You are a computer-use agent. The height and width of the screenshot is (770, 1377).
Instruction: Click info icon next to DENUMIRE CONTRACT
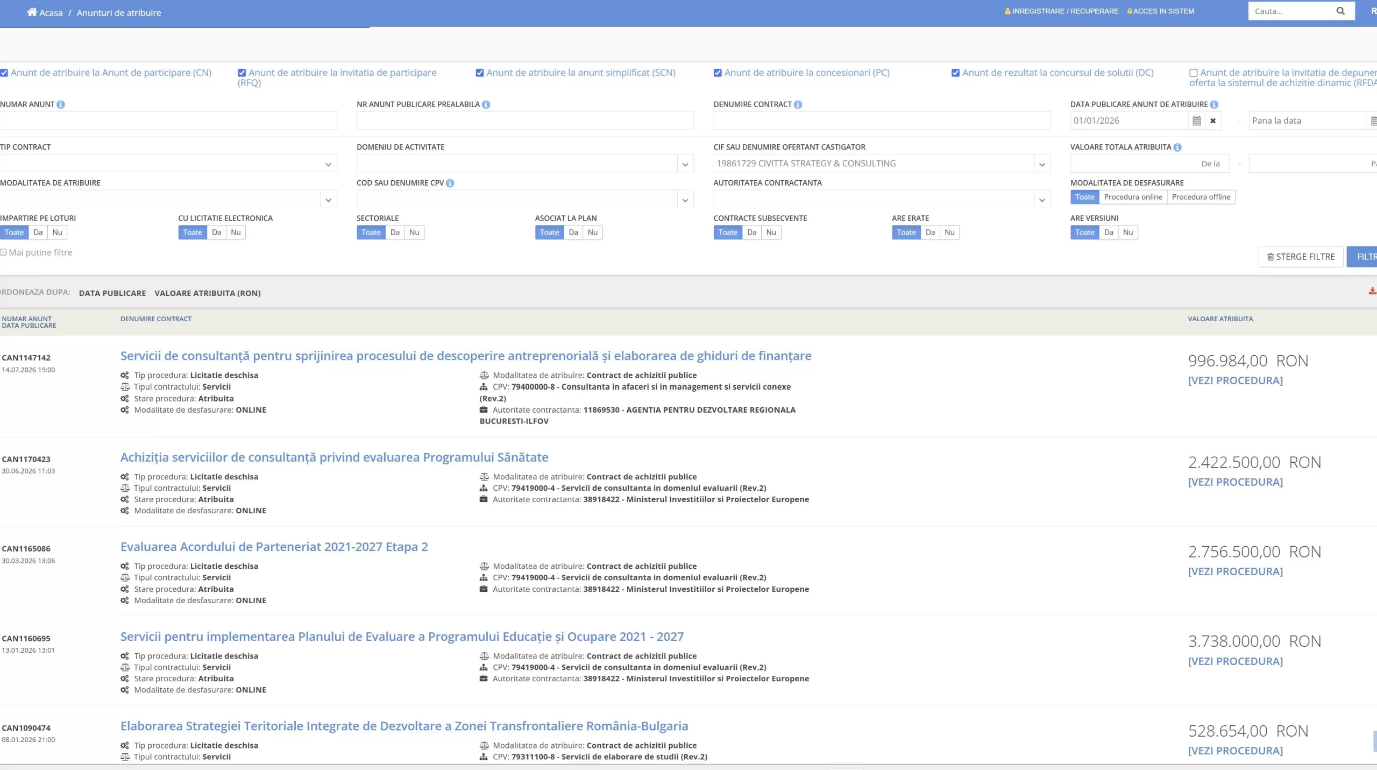coord(798,104)
